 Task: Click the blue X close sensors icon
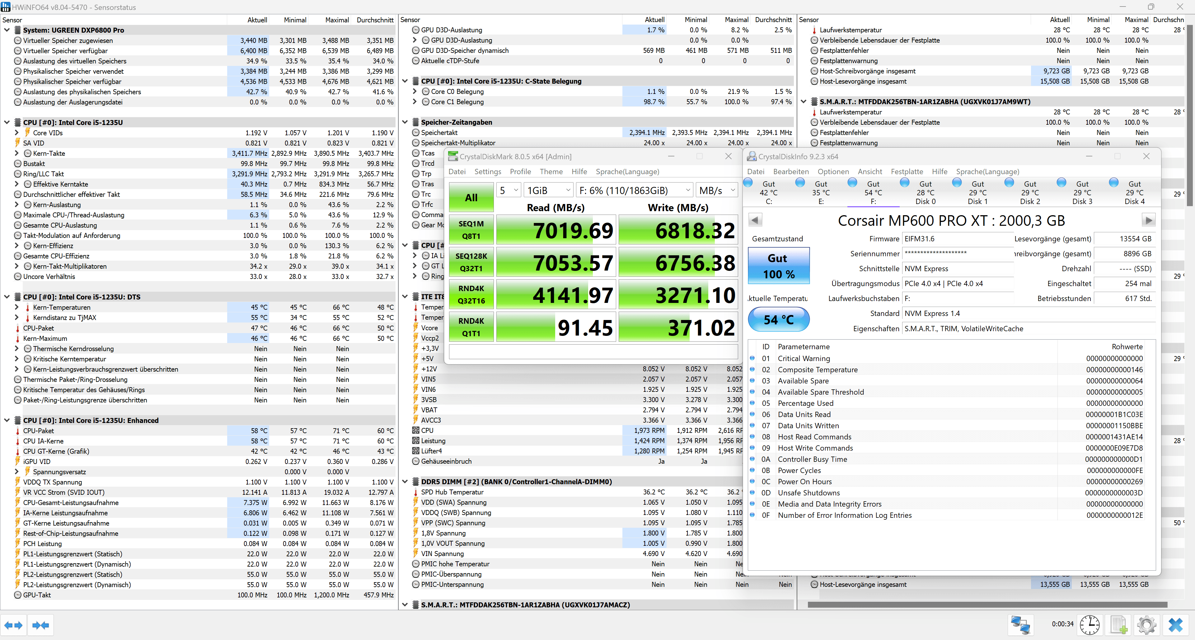click(x=1175, y=625)
